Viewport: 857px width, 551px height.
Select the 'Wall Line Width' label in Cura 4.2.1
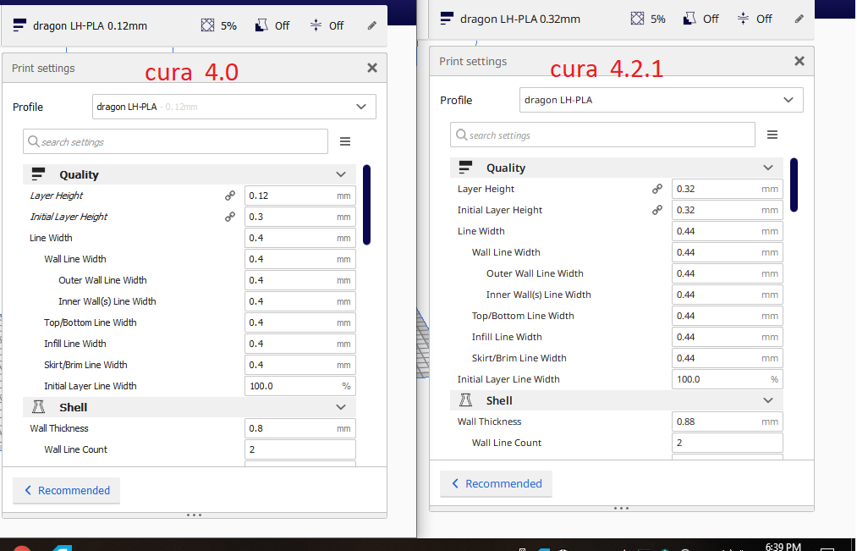point(506,252)
